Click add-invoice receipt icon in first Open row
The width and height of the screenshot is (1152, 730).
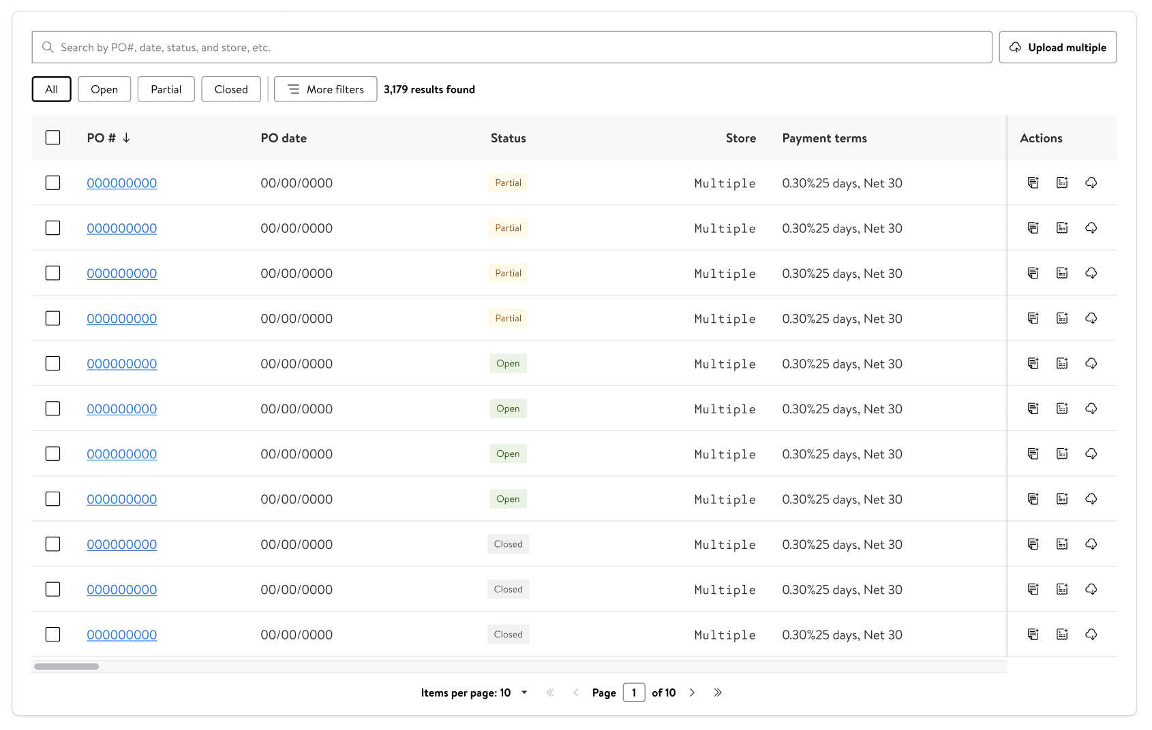click(1062, 363)
